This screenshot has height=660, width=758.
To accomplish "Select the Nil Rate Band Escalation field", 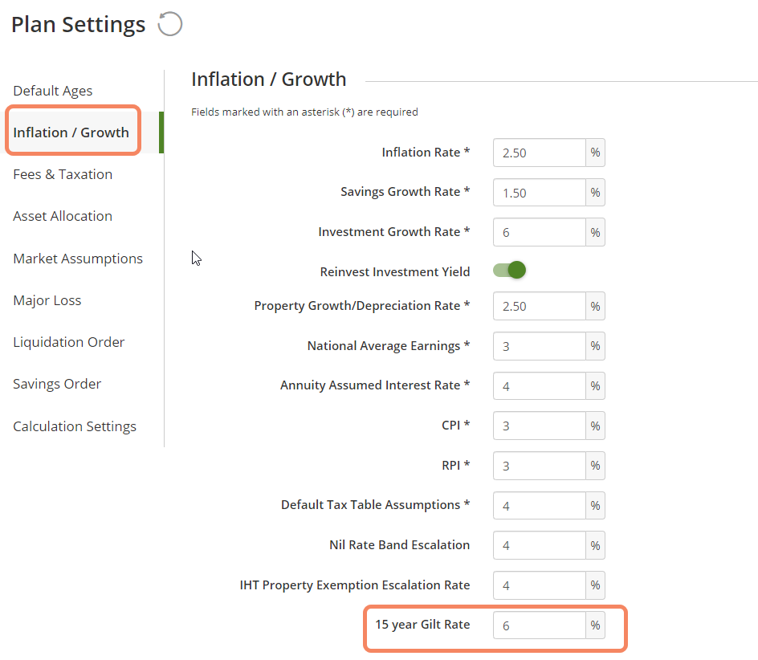I will (540, 545).
